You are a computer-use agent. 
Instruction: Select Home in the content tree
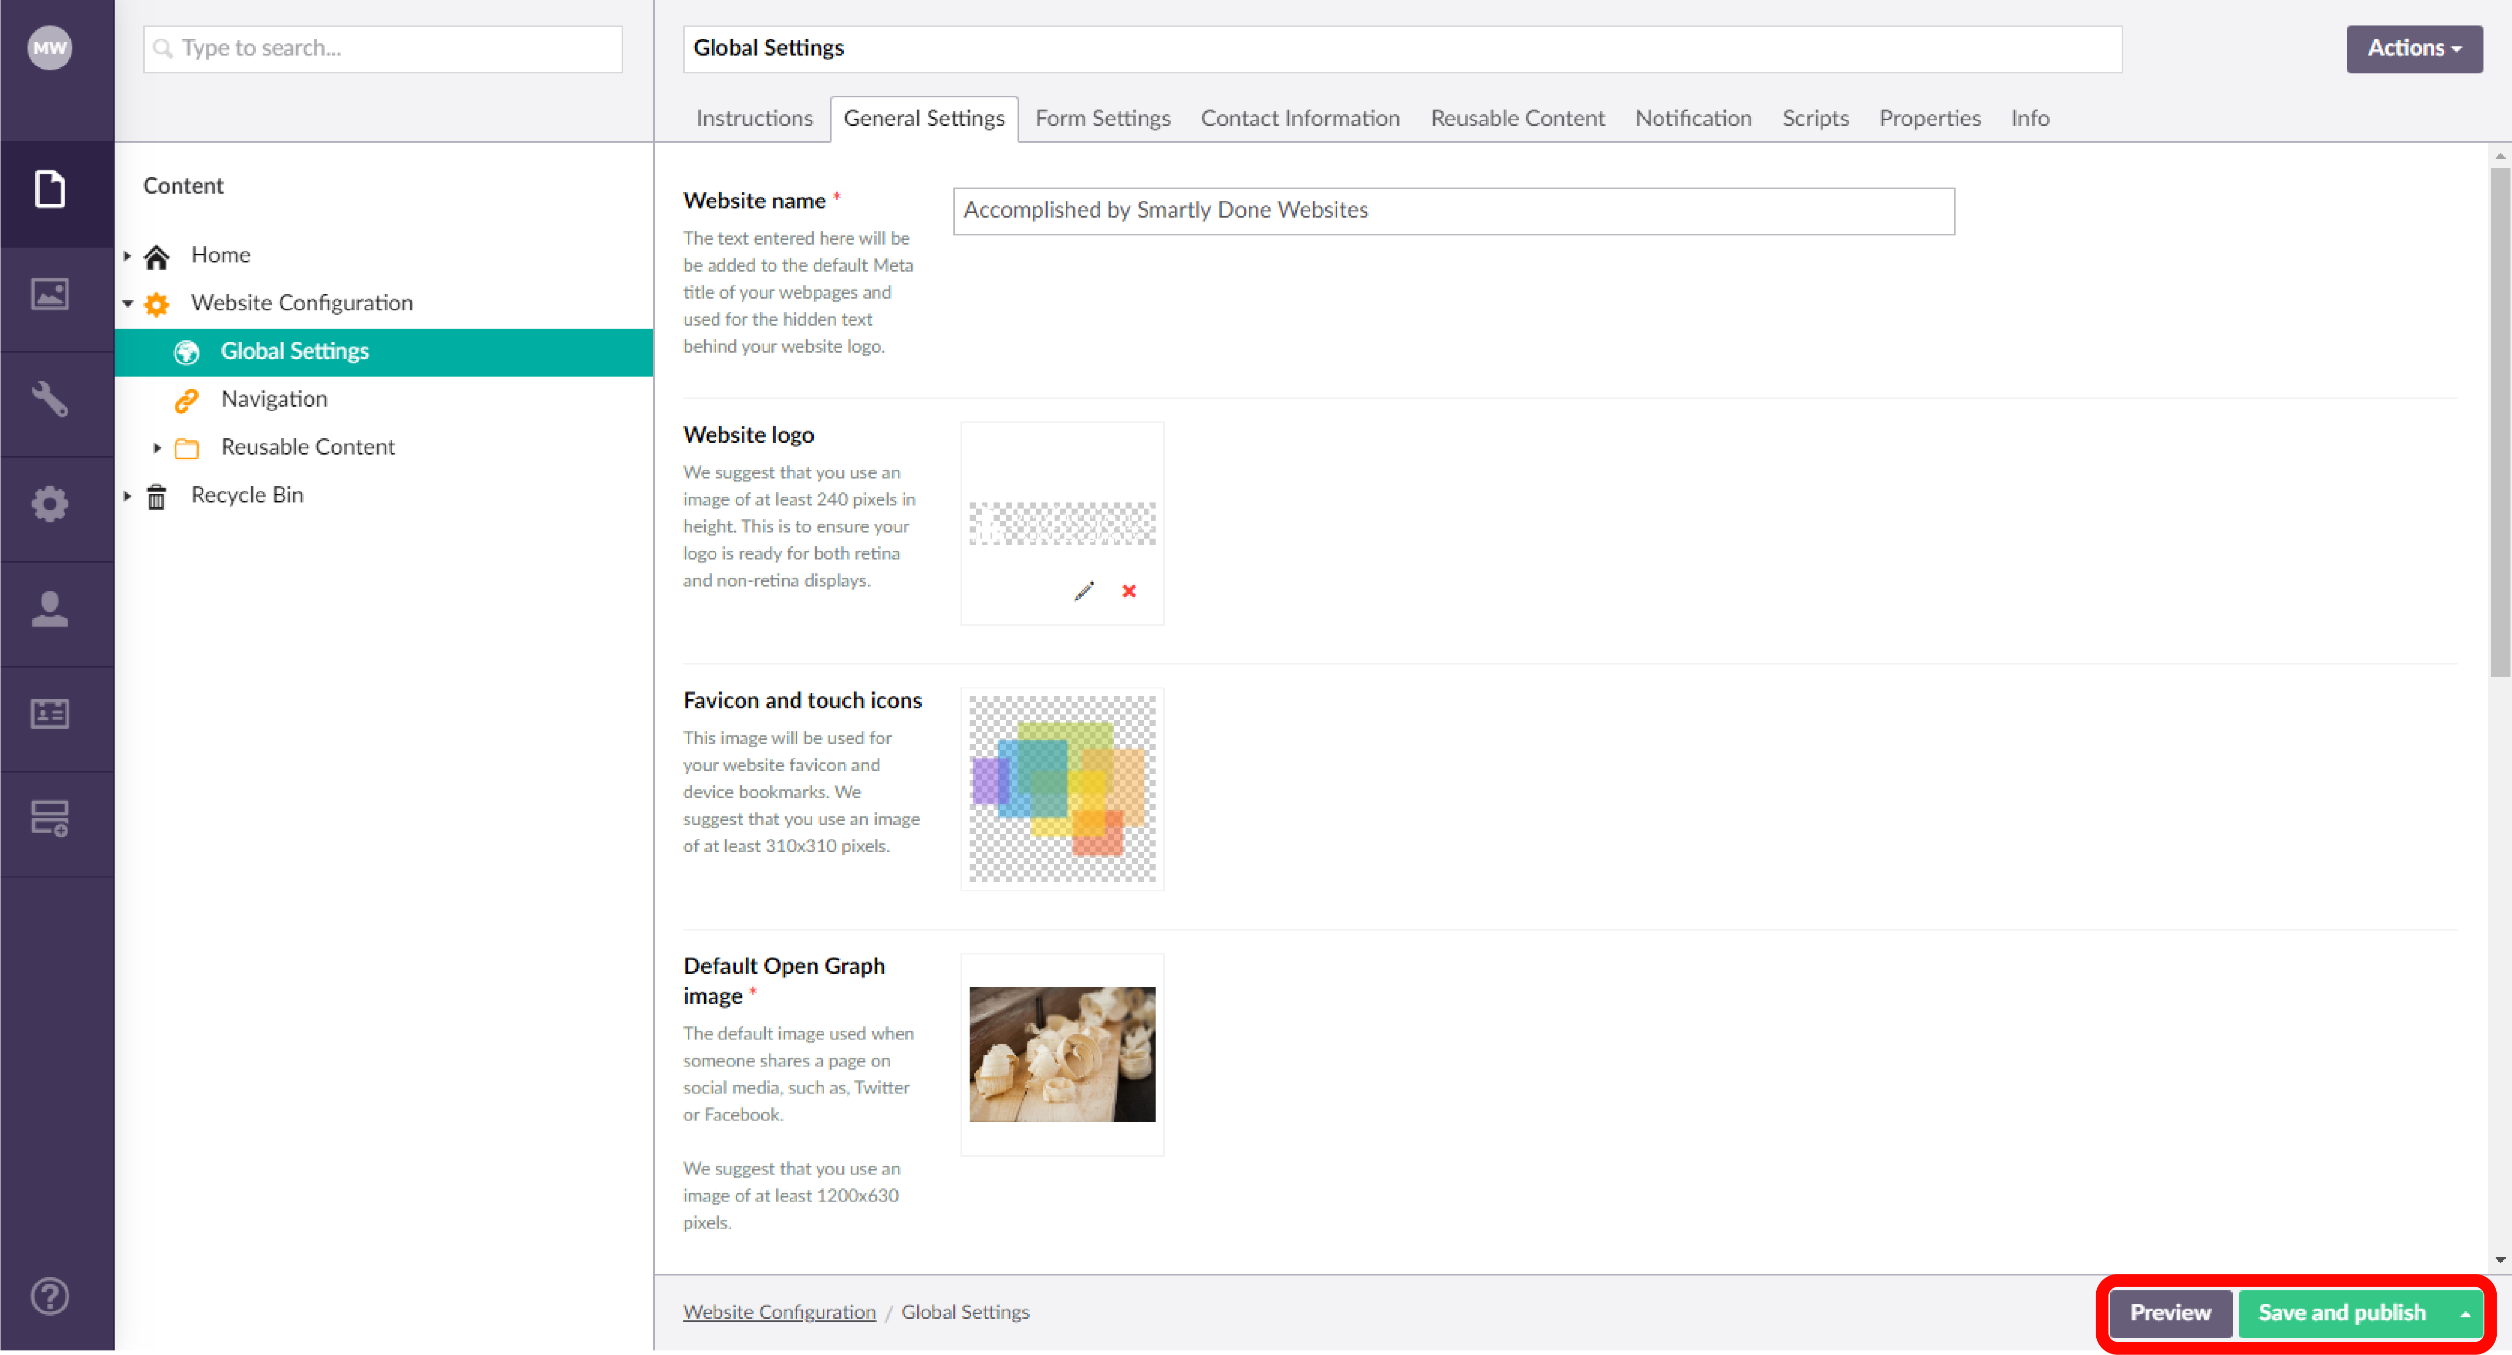[x=221, y=256]
